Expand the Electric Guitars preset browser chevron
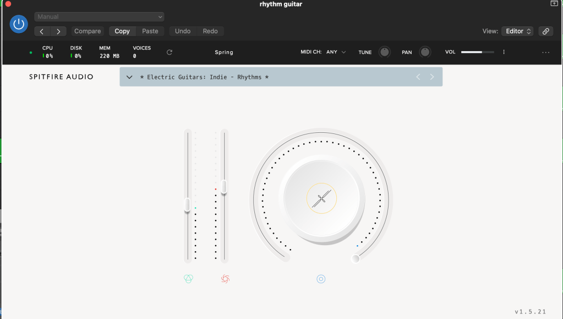Viewport: 563px width, 319px height. point(129,77)
